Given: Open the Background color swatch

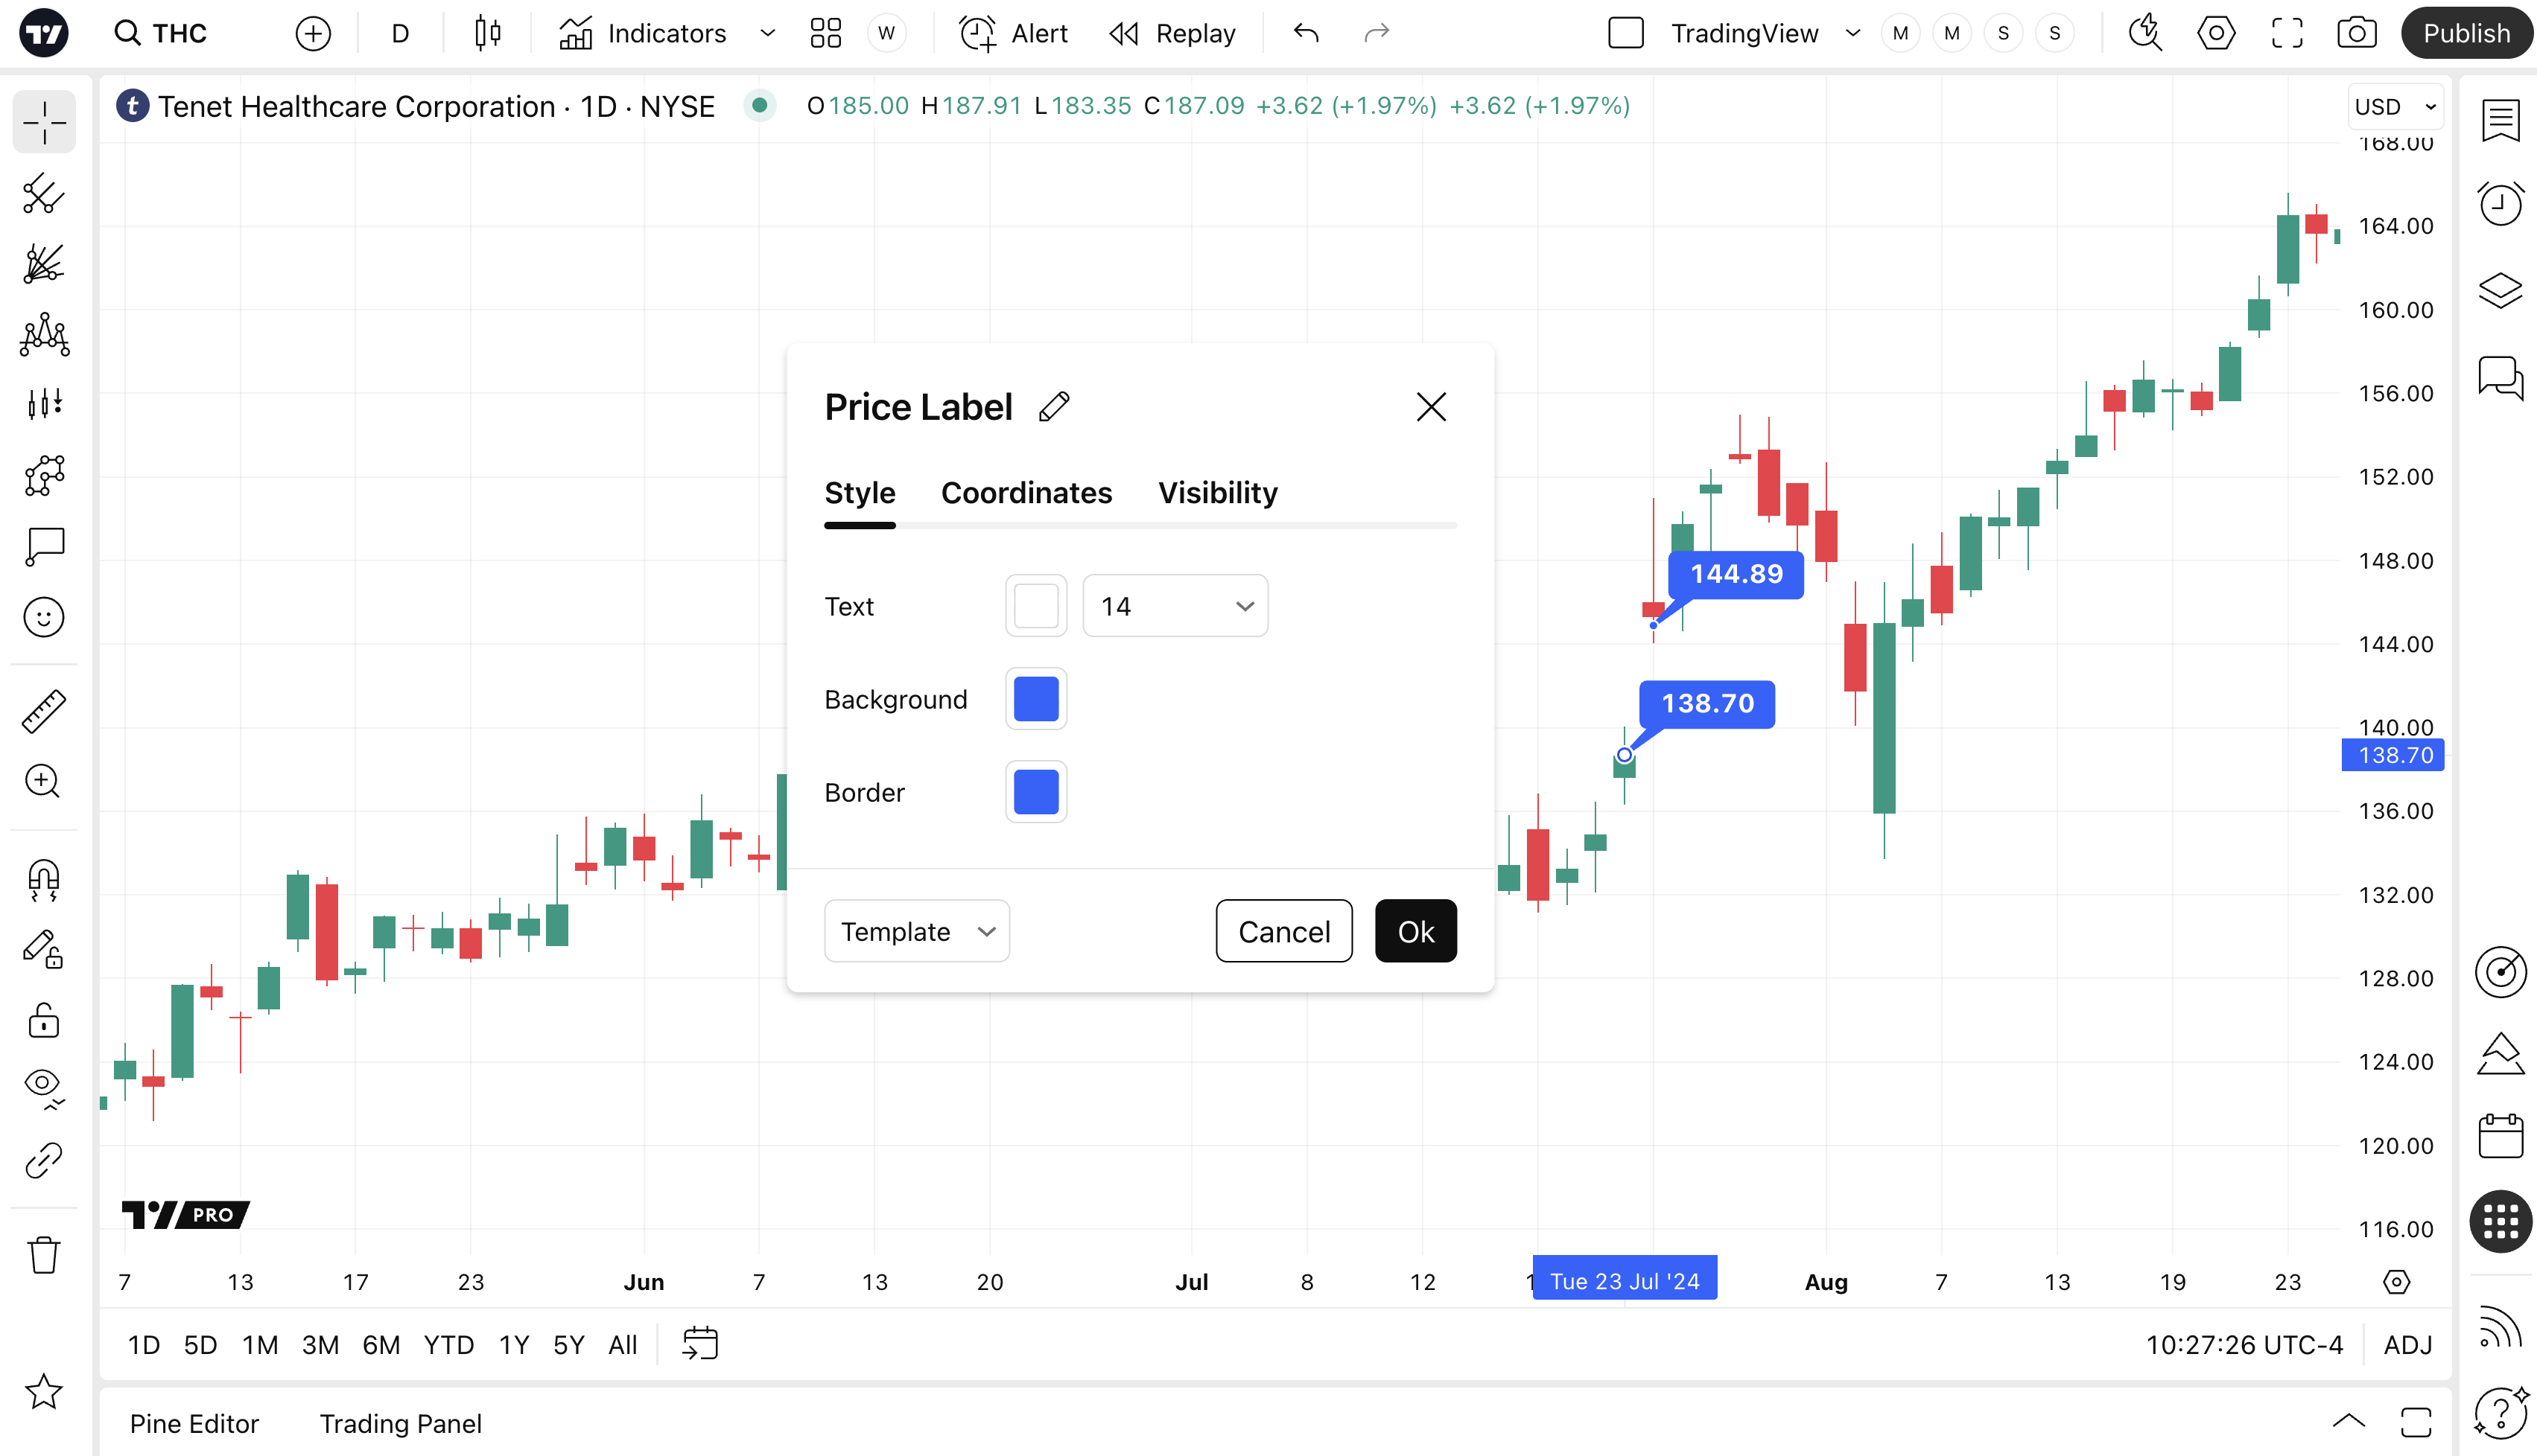Looking at the screenshot, I should pos(1035,699).
